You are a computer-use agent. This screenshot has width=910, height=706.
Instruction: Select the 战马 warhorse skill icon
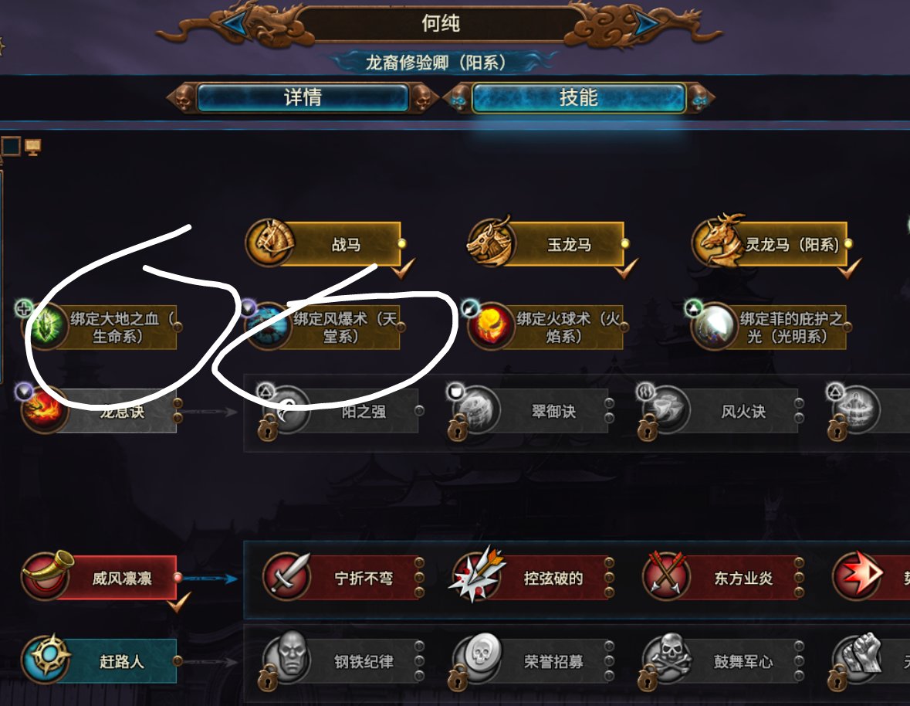[270, 242]
